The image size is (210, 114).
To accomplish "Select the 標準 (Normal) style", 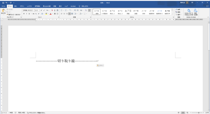I will click(x=96, y=12).
